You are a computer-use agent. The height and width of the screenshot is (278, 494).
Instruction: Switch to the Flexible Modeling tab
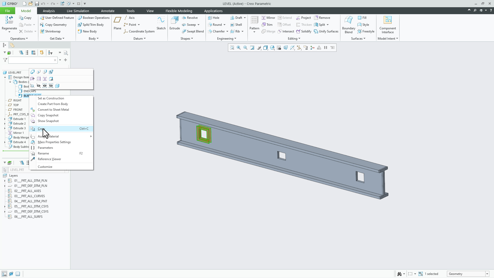pyautogui.click(x=179, y=11)
